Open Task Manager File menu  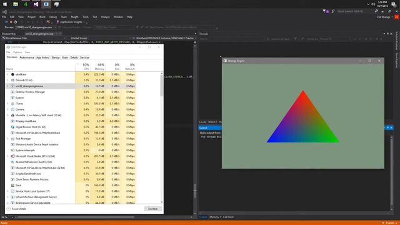click(x=8, y=52)
